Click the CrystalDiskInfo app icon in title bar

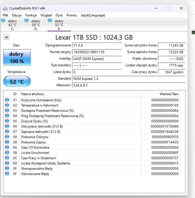click(5, 8)
